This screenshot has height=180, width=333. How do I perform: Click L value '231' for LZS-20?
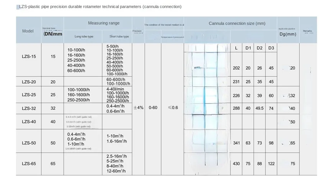236,82
